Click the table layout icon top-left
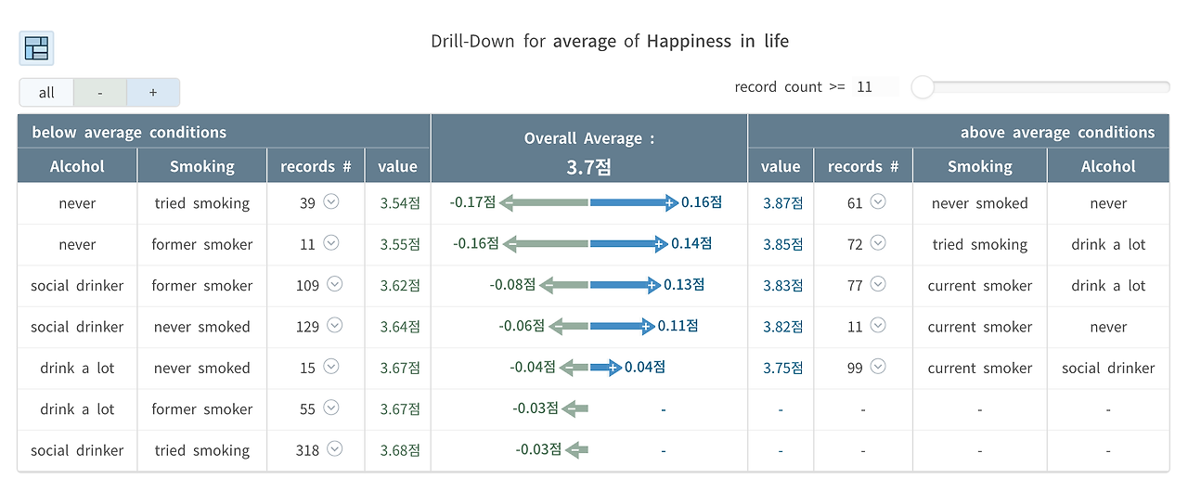Image resolution: width=1188 pixels, height=492 pixels. point(36,48)
